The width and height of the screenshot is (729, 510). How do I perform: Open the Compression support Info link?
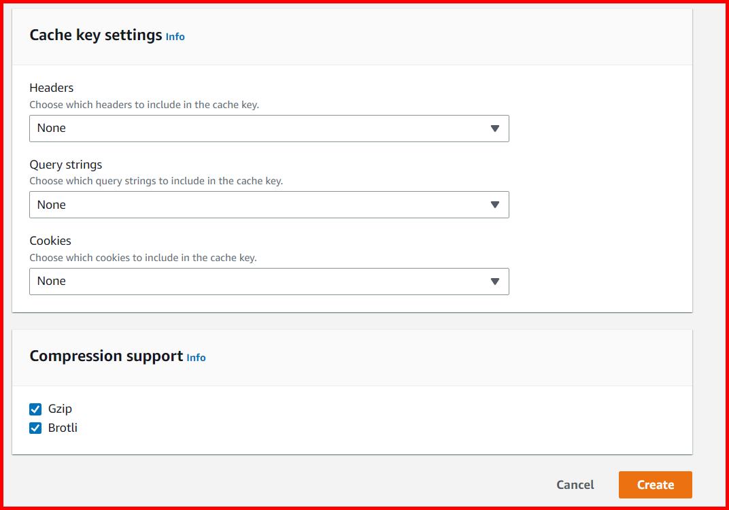(x=197, y=358)
